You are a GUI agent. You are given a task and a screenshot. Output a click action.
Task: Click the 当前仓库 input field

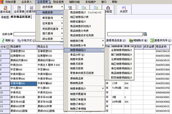[x=25, y=34]
